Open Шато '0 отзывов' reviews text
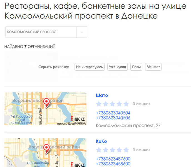 coord(141,104)
